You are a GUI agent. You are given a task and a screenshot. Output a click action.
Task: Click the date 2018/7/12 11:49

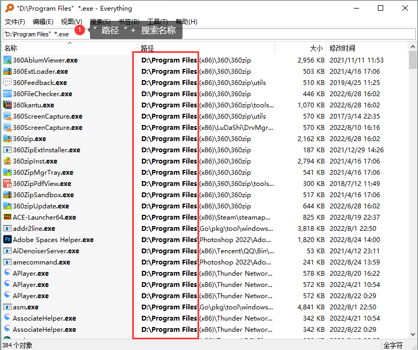(x=355, y=183)
